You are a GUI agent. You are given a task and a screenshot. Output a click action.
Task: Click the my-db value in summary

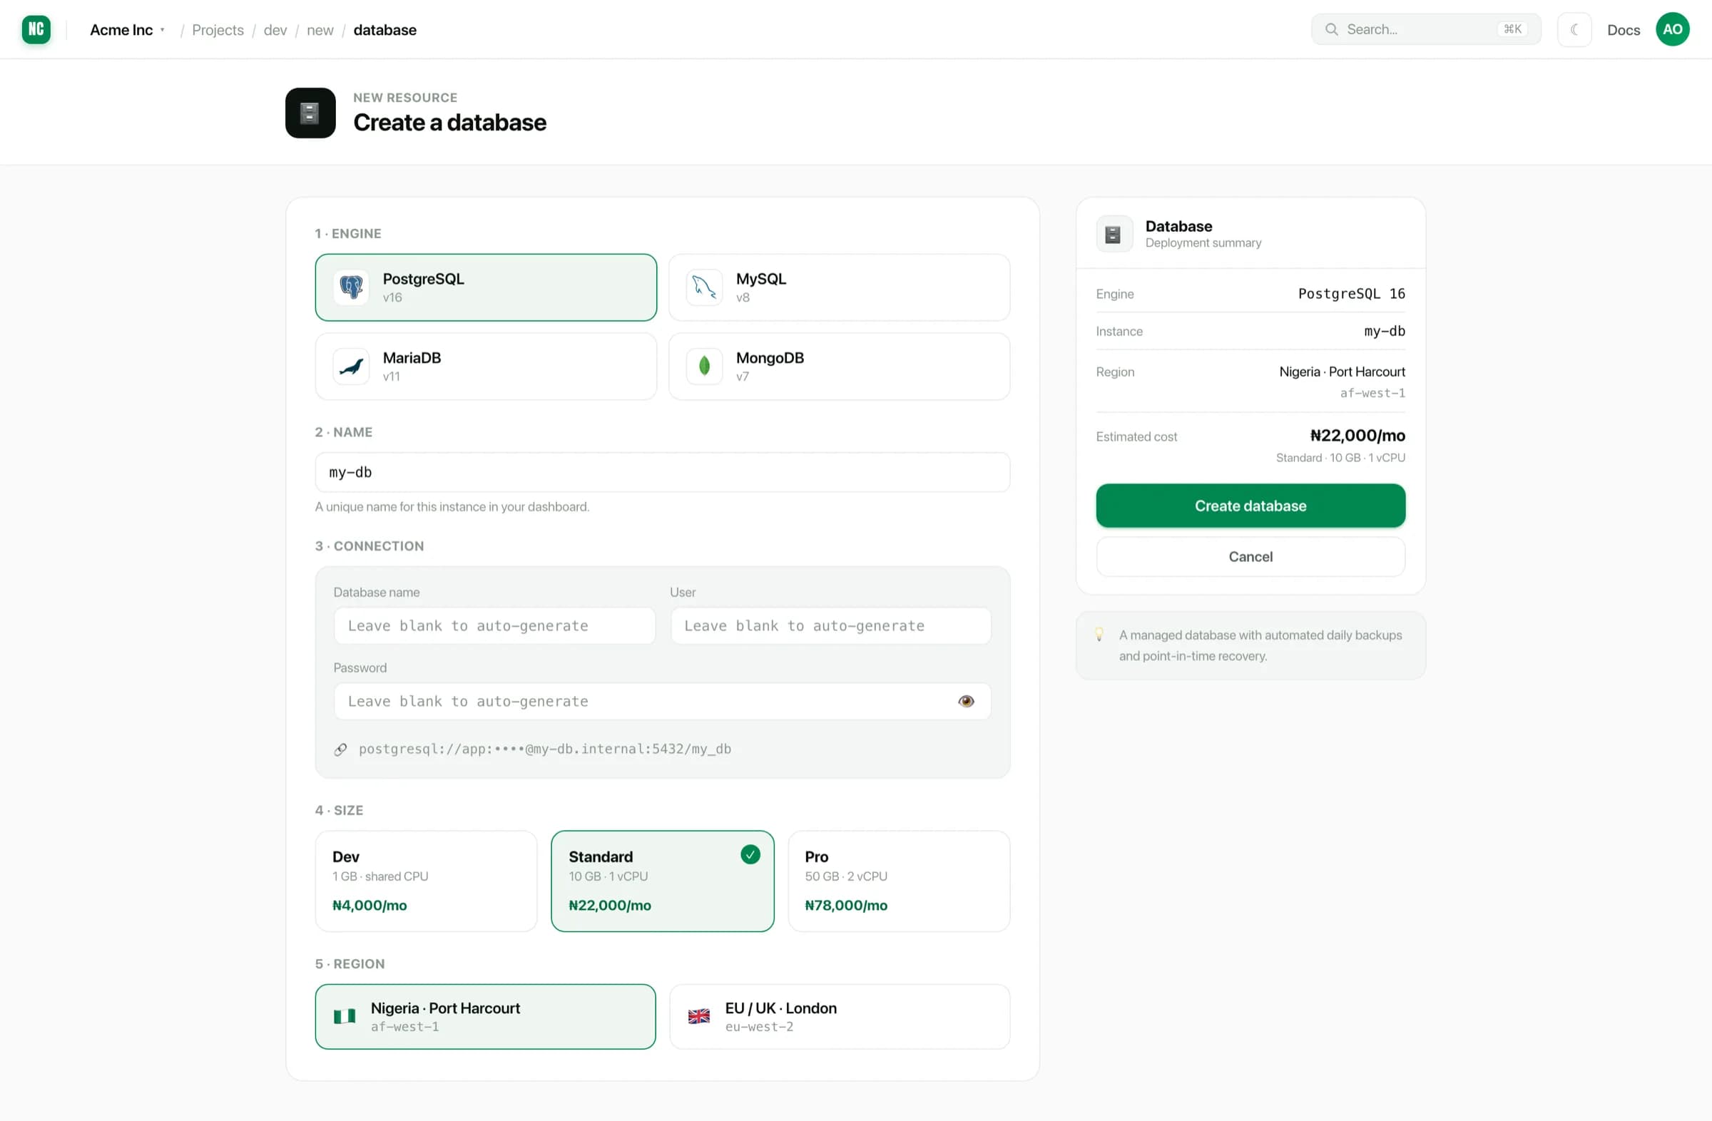(1384, 332)
